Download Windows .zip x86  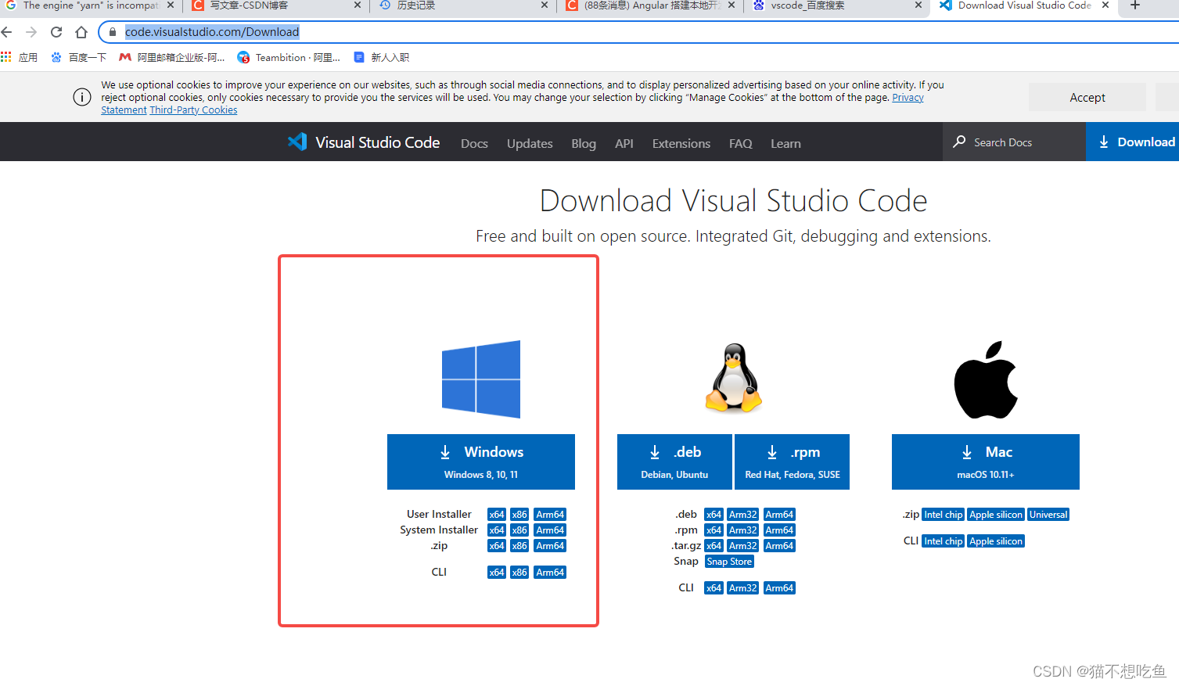[x=519, y=546]
